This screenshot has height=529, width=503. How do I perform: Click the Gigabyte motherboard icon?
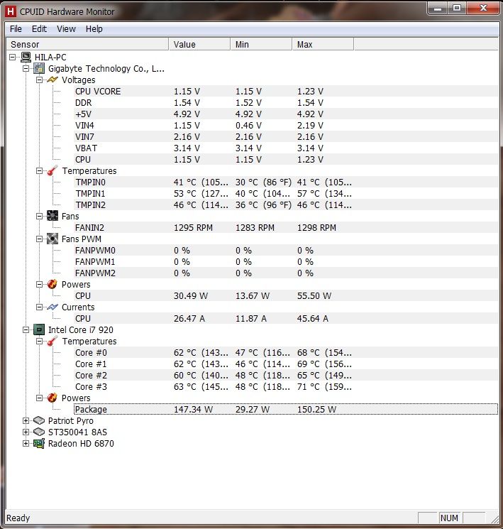click(39, 68)
